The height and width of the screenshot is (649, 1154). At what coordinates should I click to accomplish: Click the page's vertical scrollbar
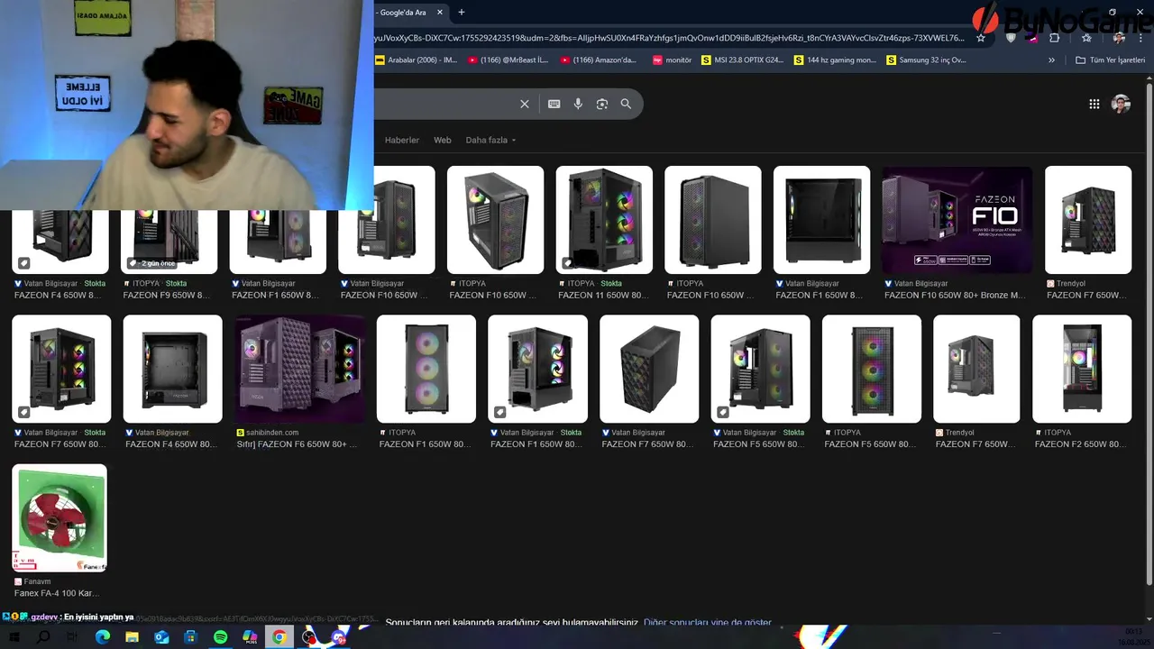coord(1149,334)
